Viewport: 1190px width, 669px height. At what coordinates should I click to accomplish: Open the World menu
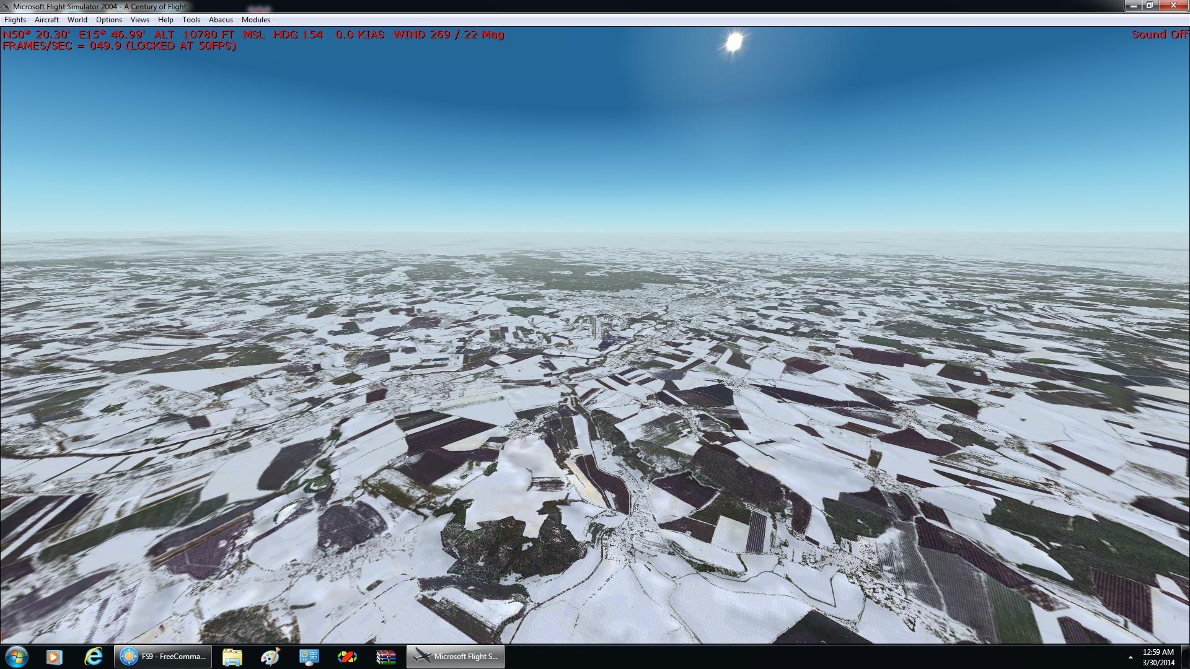coord(77,20)
